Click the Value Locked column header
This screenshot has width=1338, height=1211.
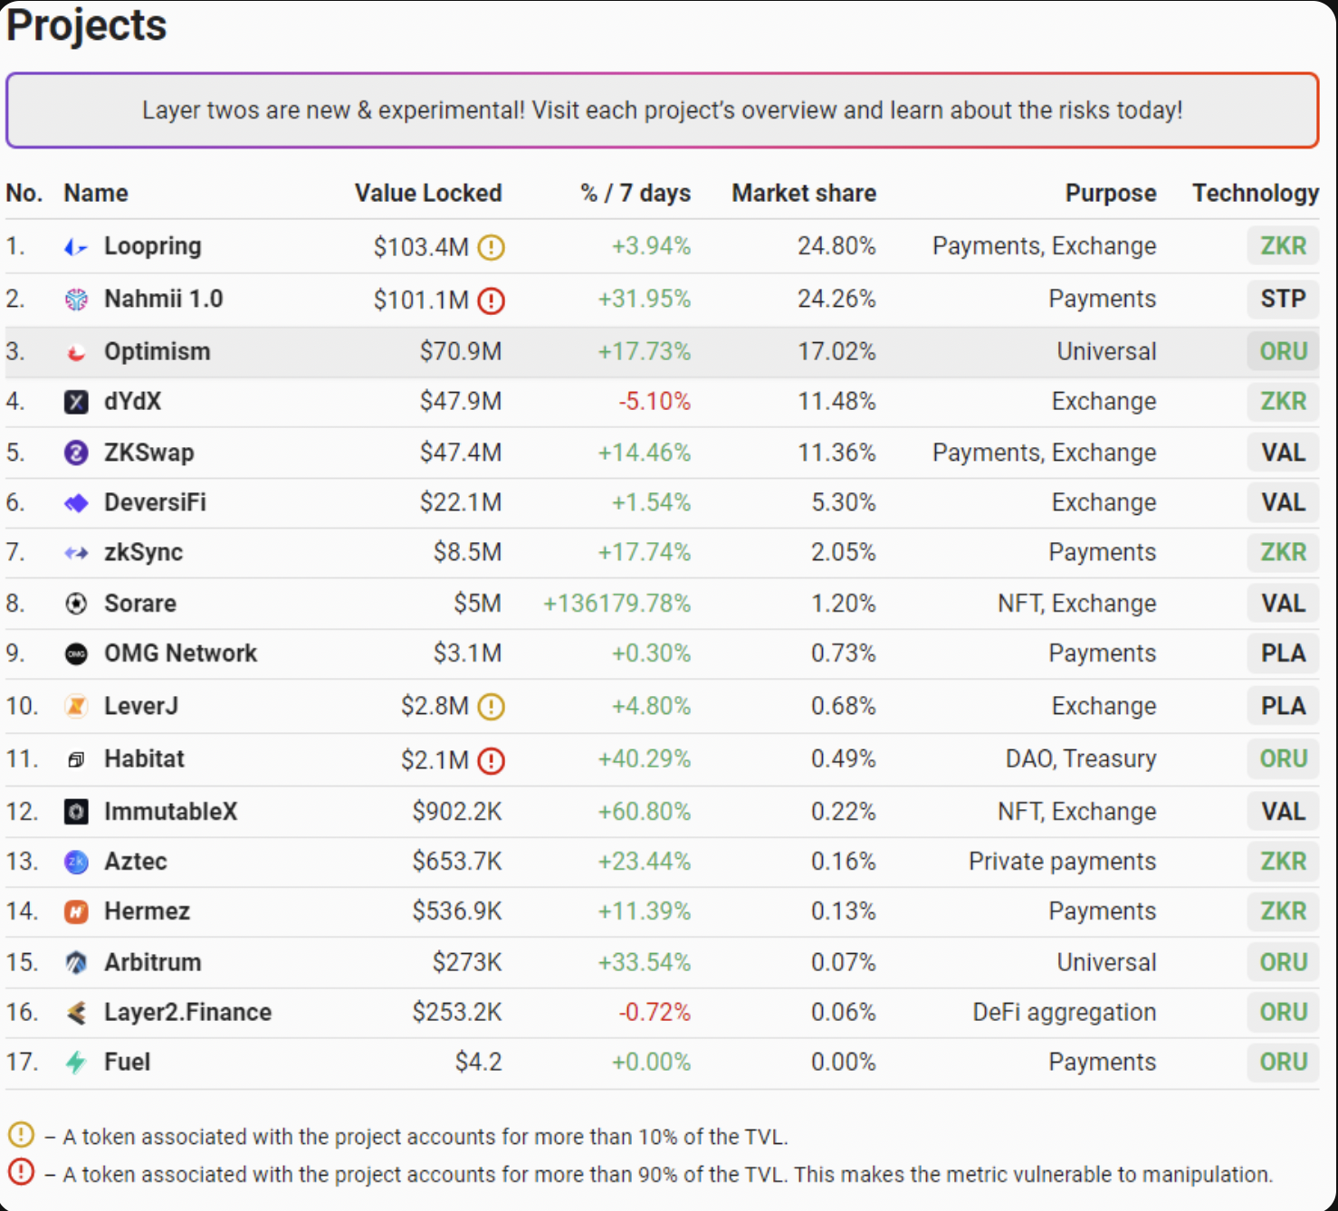click(x=428, y=193)
